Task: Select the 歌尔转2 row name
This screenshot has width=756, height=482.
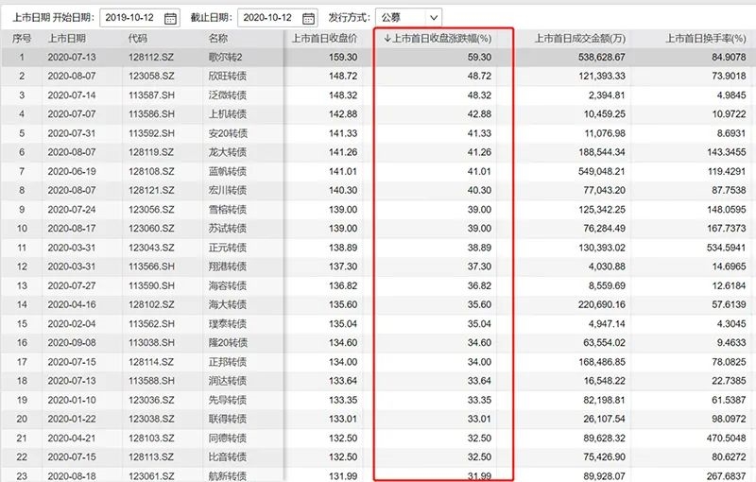Action: [x=225, y=57]
